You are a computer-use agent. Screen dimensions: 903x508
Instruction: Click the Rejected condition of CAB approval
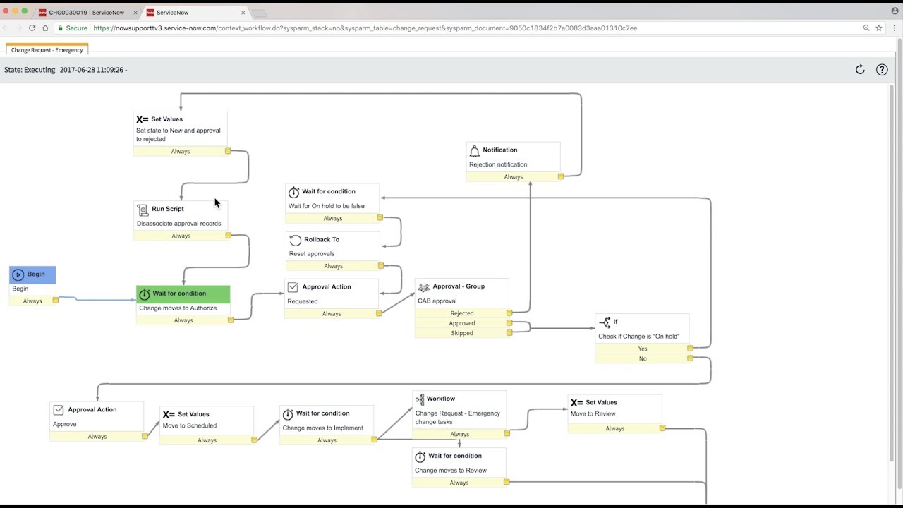[x=462, y=313]
